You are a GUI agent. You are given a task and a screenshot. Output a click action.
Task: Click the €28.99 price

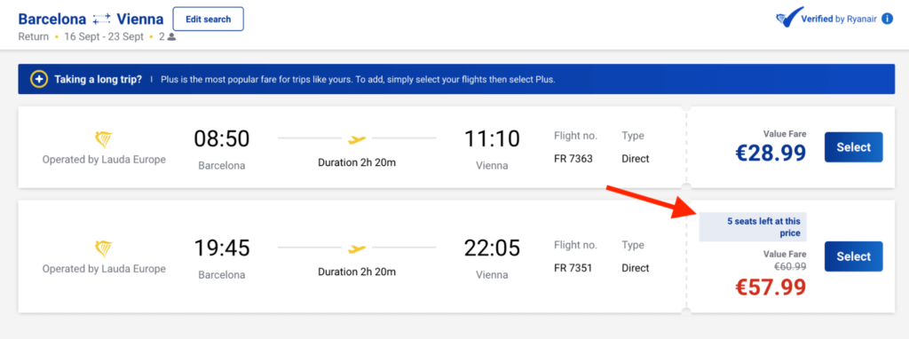click(x=771, y=153)
